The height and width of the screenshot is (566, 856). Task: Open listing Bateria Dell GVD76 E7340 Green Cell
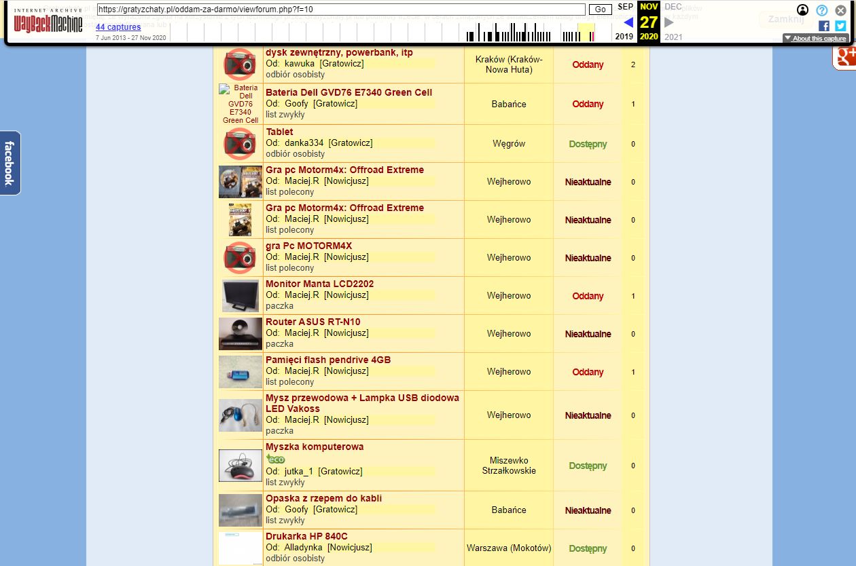click(349, 92)
